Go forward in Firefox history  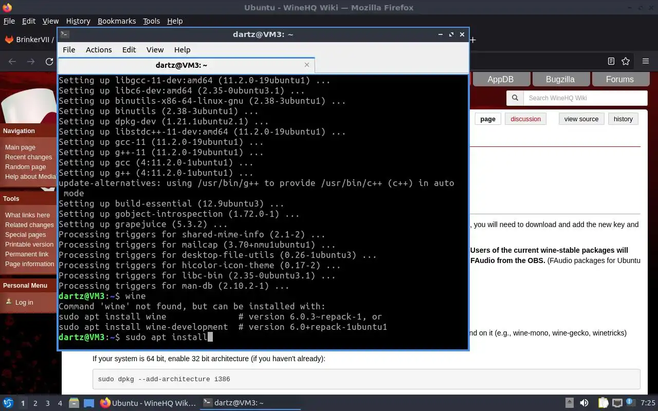[31, 62]
